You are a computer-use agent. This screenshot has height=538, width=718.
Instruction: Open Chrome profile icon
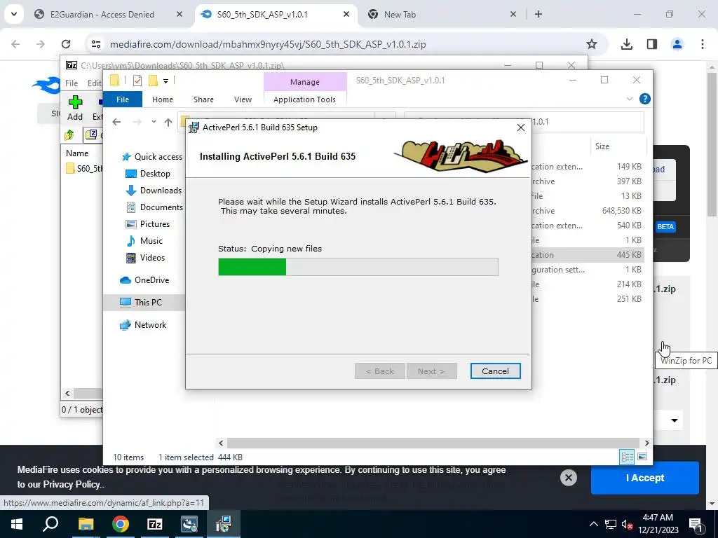677,44
